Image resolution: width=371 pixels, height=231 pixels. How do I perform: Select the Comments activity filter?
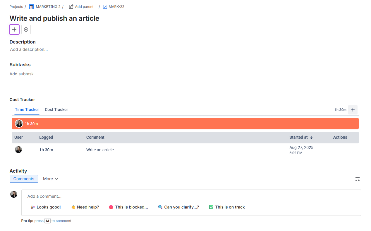[x=24, y=179]
